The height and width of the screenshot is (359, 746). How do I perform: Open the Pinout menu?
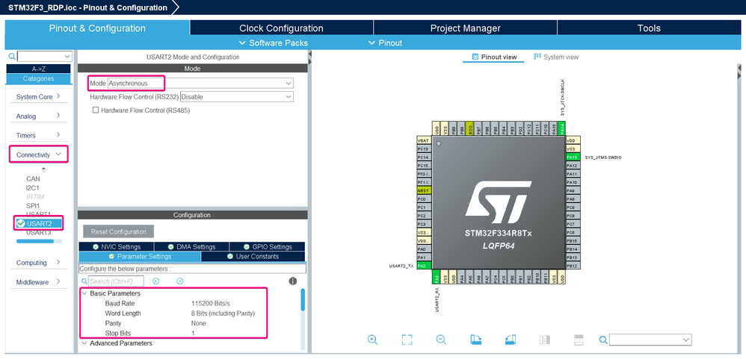386,43
